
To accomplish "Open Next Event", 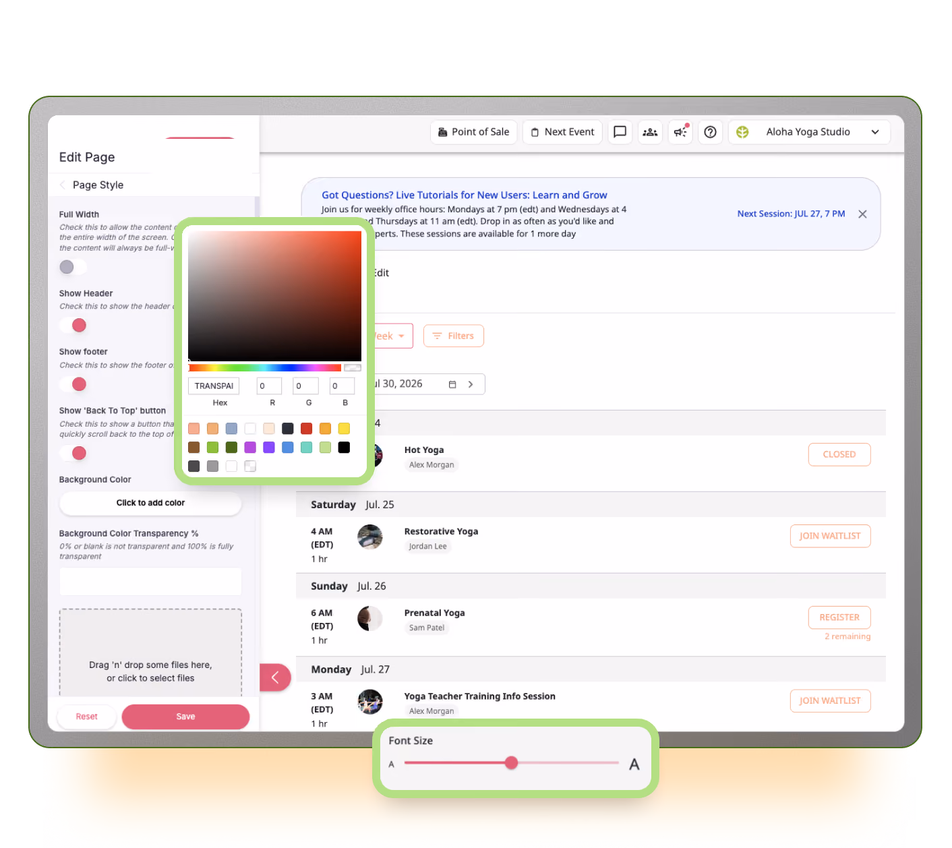I will click(x=562, y=132).
